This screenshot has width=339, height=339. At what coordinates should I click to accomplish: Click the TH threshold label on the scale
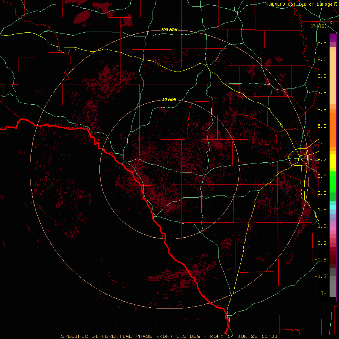324,293
